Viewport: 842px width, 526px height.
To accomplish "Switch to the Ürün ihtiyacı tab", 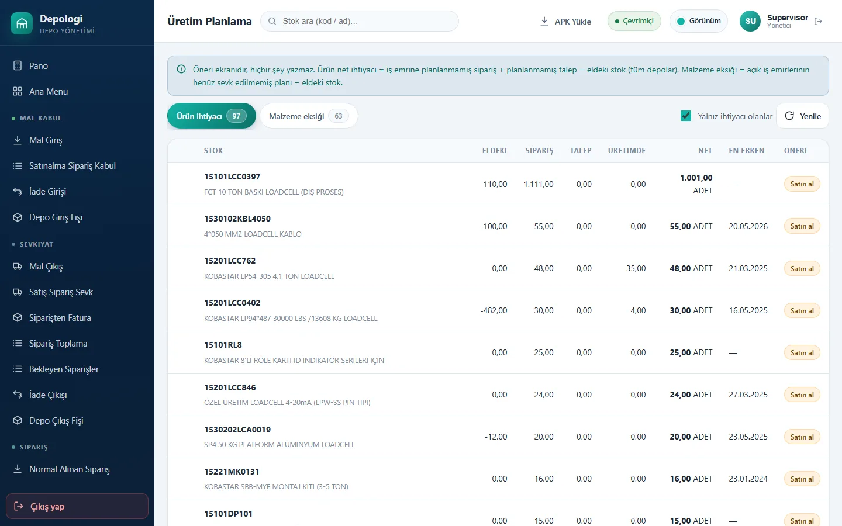I will (212, 116).
